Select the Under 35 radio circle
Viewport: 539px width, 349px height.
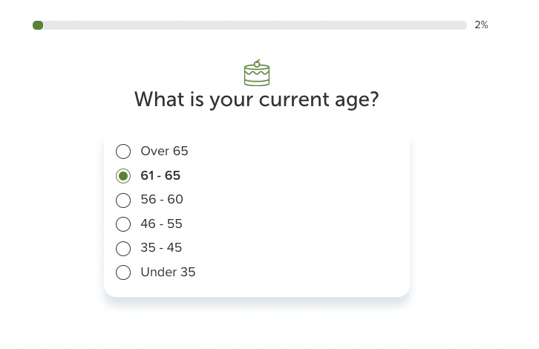click(123, 273)
